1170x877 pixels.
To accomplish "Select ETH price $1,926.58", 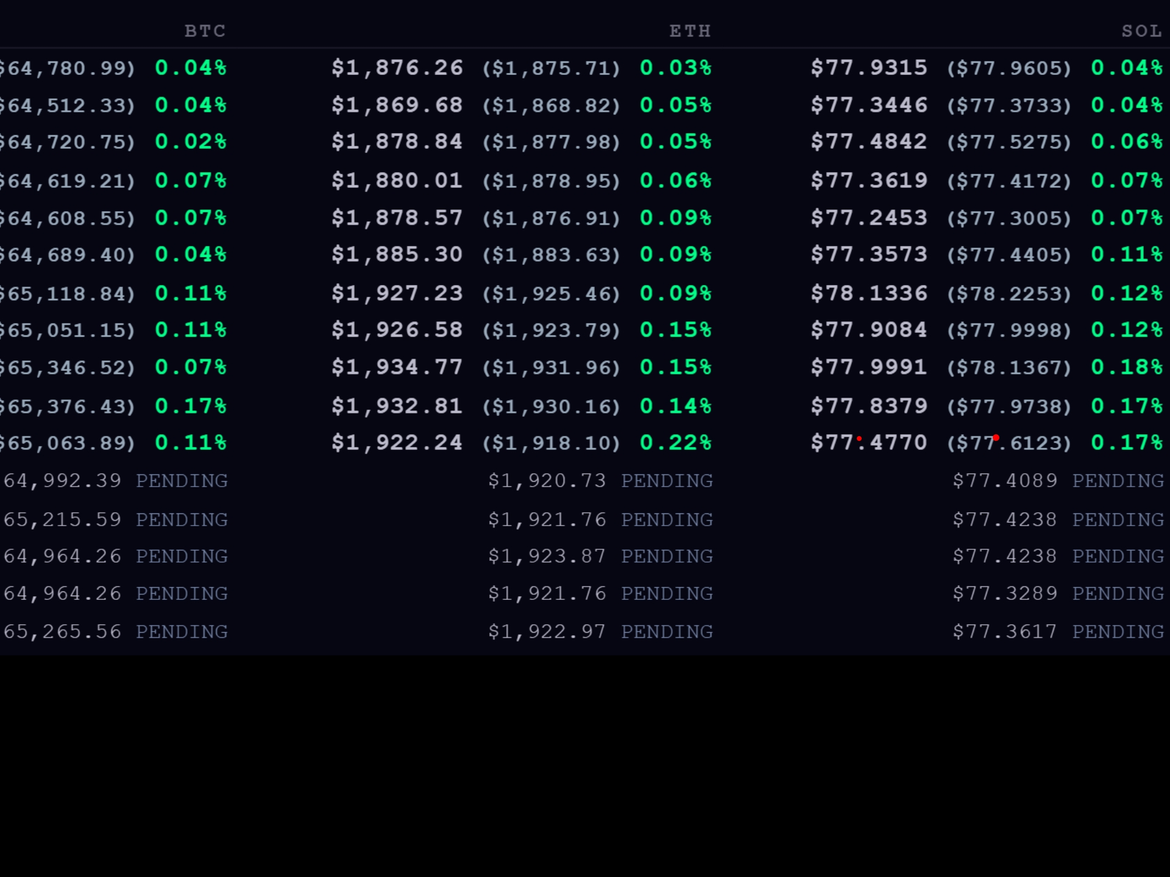I will 397,329.
